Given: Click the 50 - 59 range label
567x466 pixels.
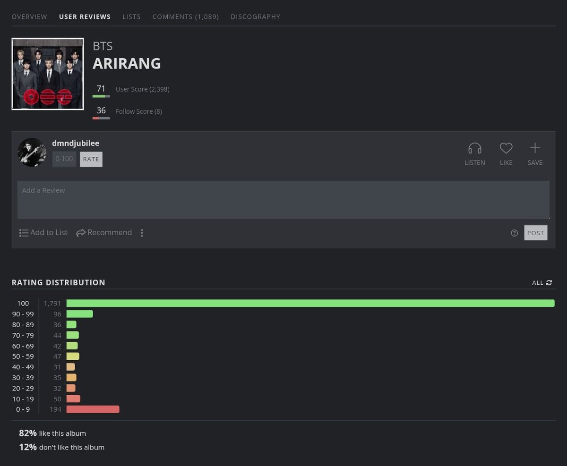Looking at the screenshot, I should click(x=23, y=356).
